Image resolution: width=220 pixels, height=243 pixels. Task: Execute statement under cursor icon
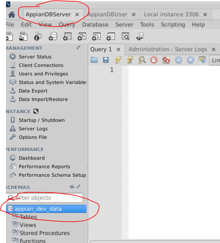click(x=130, y=60)
